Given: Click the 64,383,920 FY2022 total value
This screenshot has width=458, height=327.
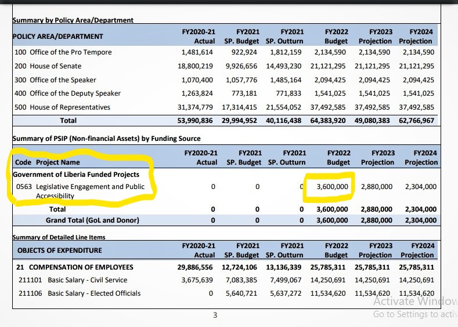Looking at the screenshot, I should point(328,121).
